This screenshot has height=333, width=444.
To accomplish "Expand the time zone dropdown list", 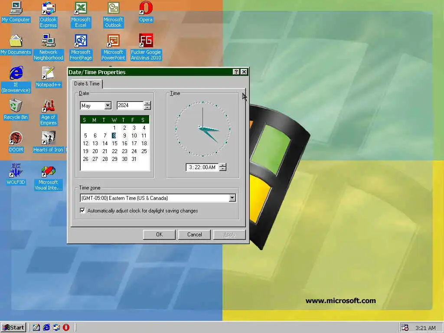I will click(232, 198).
